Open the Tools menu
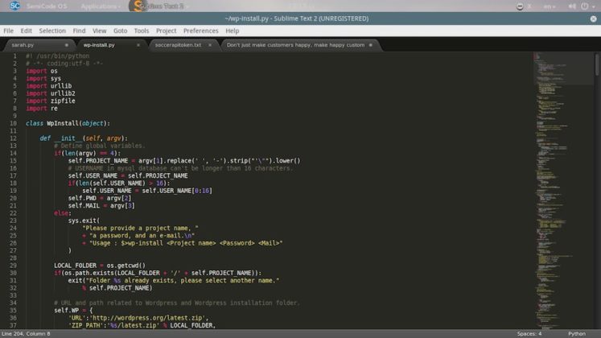Image resolution: width=601 pixels, height=338 pixels. pyautogui.click(x=141, y=31)
